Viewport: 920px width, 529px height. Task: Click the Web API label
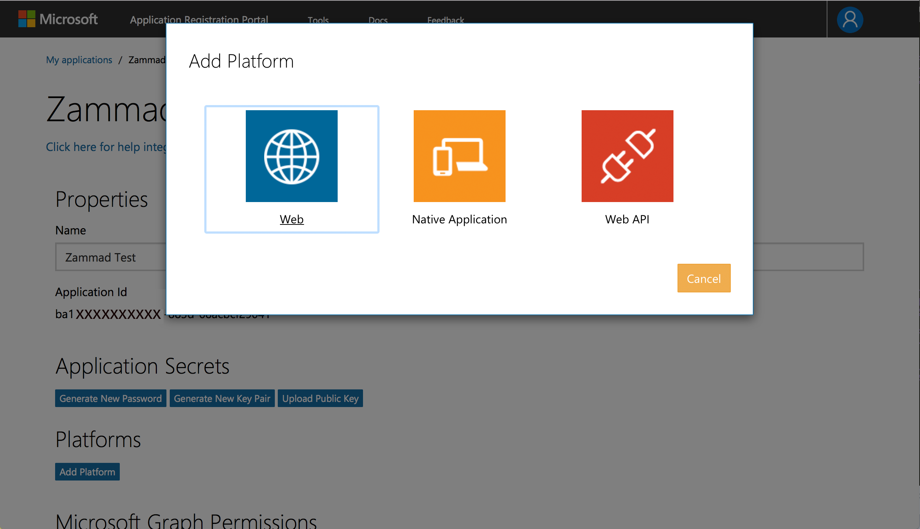point(627,219)
